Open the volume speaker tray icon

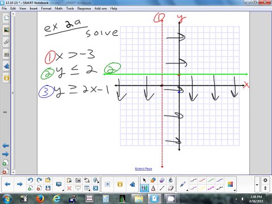(x=243, y=199)
